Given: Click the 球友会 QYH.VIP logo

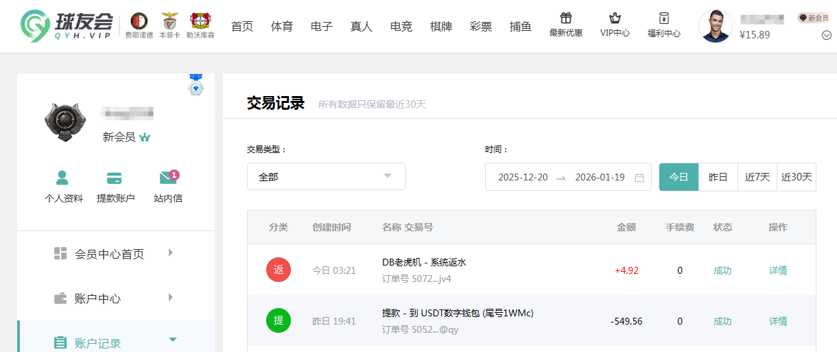Looking at the screenshot, I should click(x=68, y=26).
